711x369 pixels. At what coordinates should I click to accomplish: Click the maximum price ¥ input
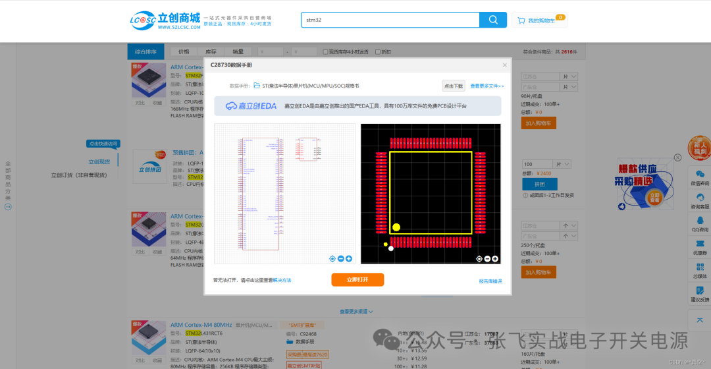(x=304, y=52)
